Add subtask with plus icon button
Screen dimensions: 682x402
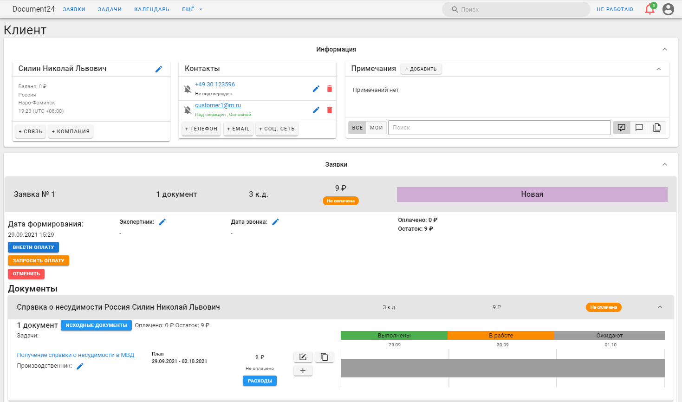(x=303, y=370)
